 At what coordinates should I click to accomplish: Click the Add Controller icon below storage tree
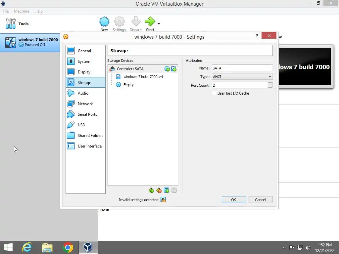point(151,190)
